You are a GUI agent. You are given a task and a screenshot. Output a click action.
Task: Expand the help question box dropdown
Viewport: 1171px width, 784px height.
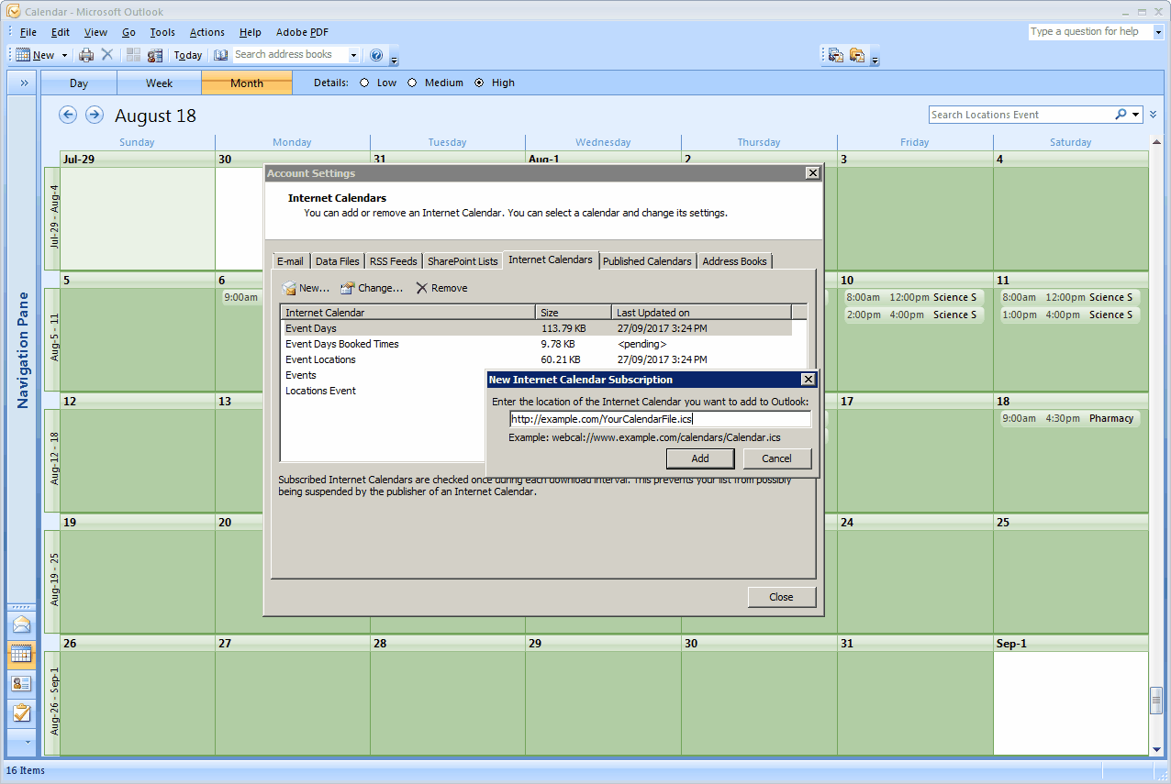(x=1157, y=31)
